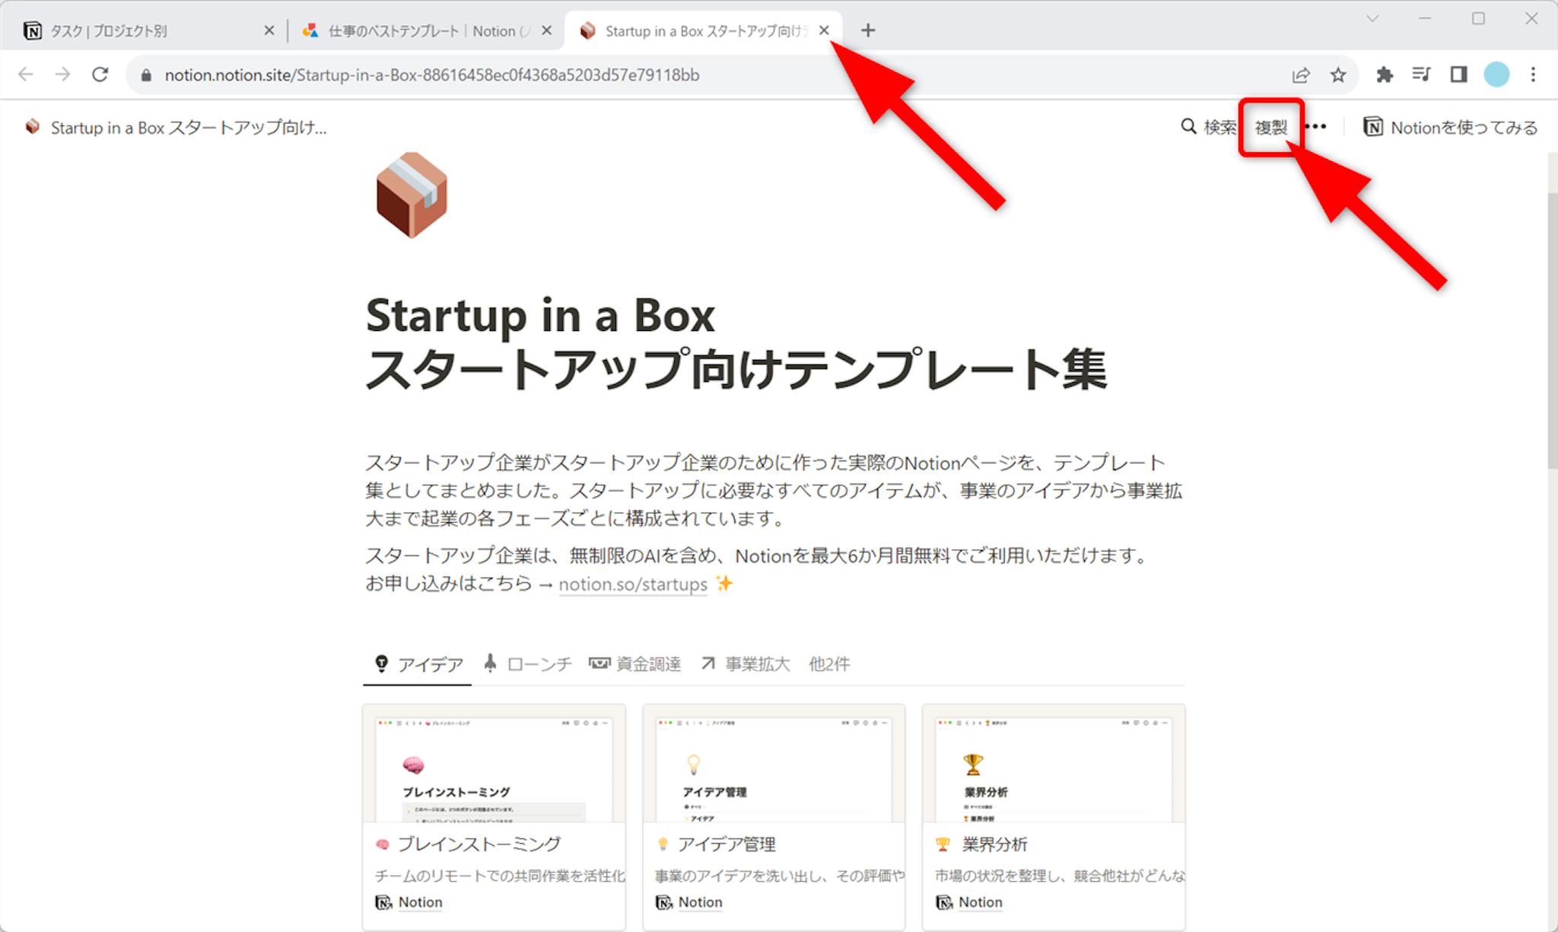Bookmark page with the star icon
This screenshot has height=932, width=1558.
click(1338, 75)
